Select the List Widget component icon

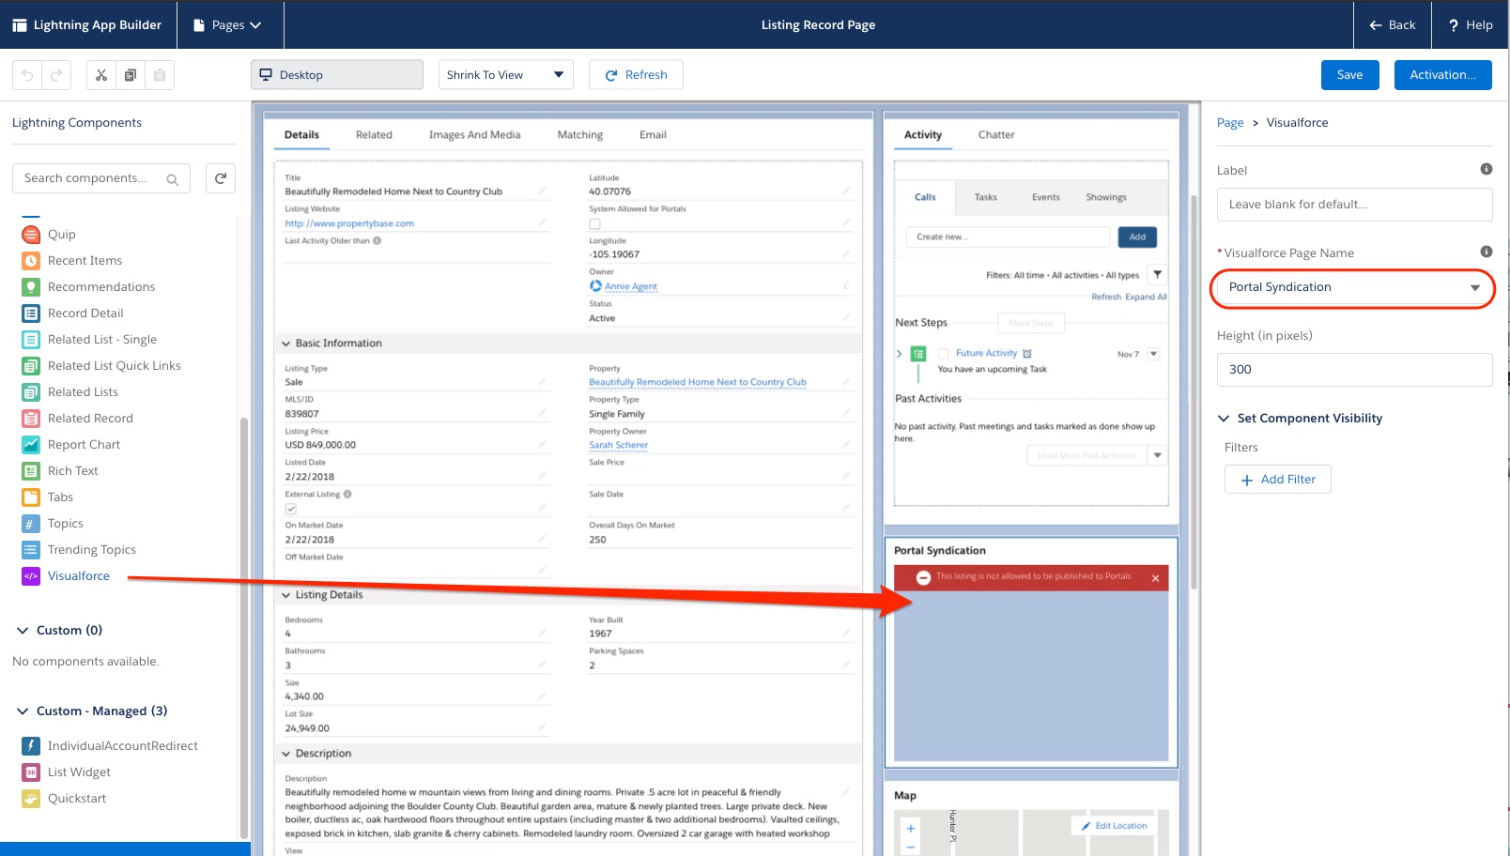(31, 772)
